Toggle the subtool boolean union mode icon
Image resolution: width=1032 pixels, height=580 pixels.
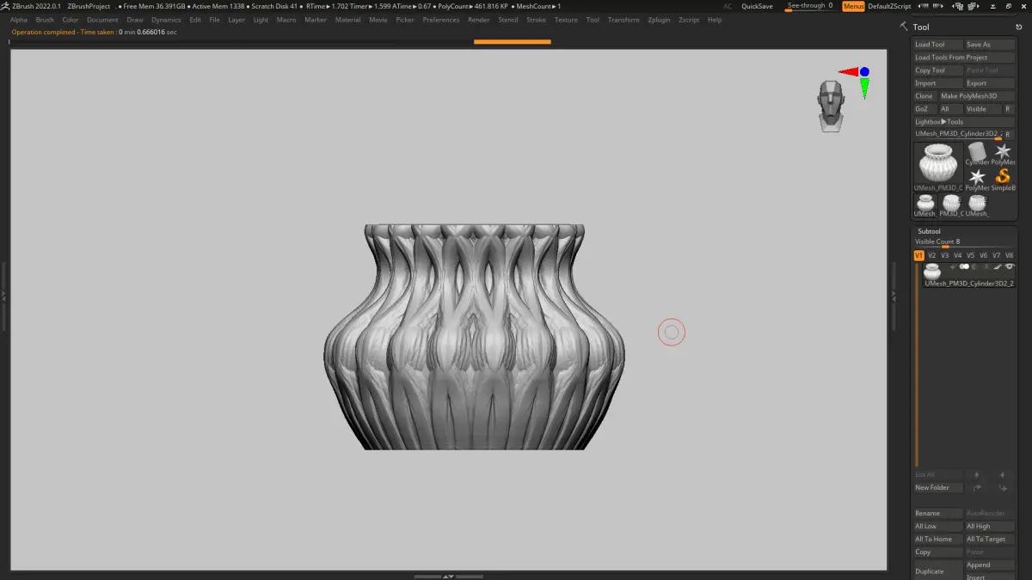coord(964,267)
